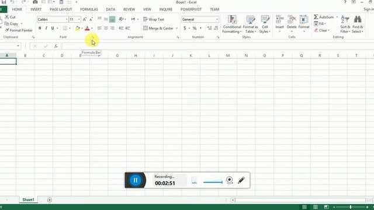Set middle vertical alignment
Screen dimensions: 374x210
[x=106, y=19]
